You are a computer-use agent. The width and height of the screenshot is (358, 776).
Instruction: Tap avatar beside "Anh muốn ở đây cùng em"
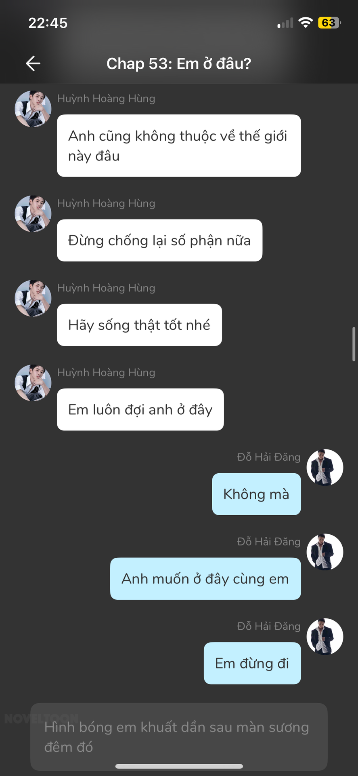[x=325, y=552]
